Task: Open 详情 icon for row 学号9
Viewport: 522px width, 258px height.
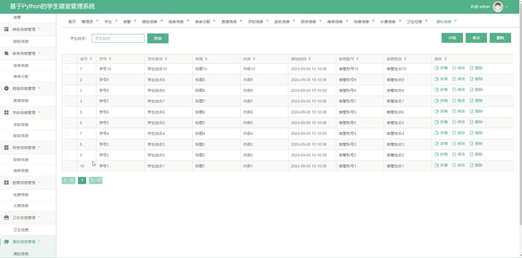Action: tap(437, 79)
